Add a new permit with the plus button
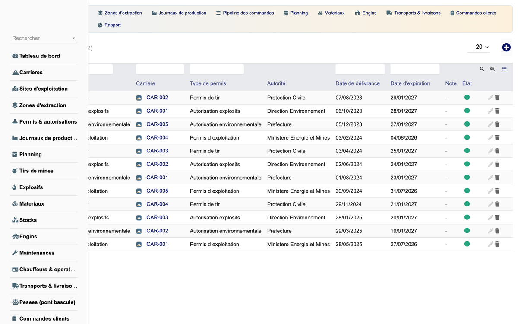This screenshot has width=518, height=324. (x=506, y=48)
